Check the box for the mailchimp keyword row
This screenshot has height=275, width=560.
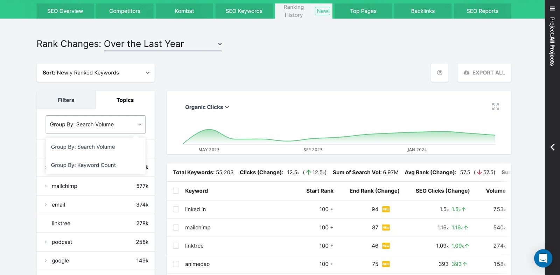[176, 227]
